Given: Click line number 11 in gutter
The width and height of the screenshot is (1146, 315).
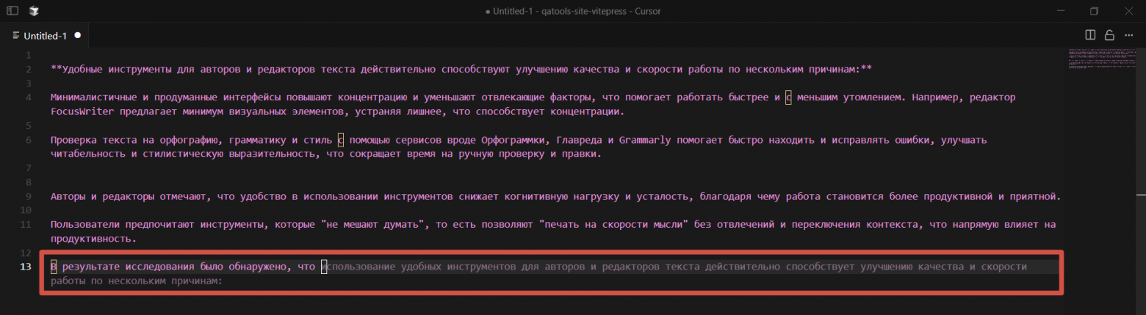Looking at the screenshot, I should [26, 224].
